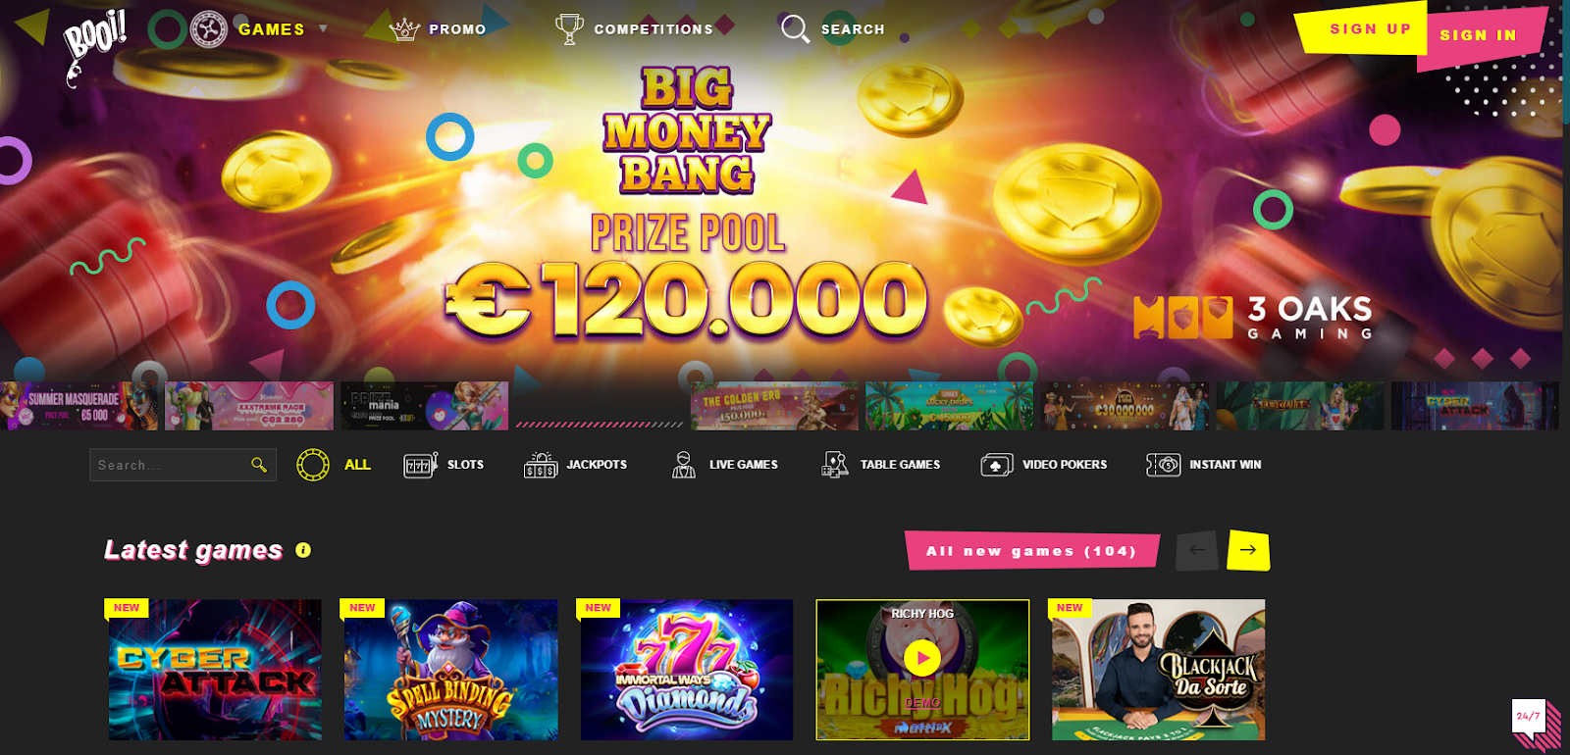
Task: Click the Search magnifier in header
Action: point(795,29)
